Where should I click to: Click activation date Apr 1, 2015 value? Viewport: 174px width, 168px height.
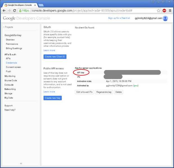point(119,81)
